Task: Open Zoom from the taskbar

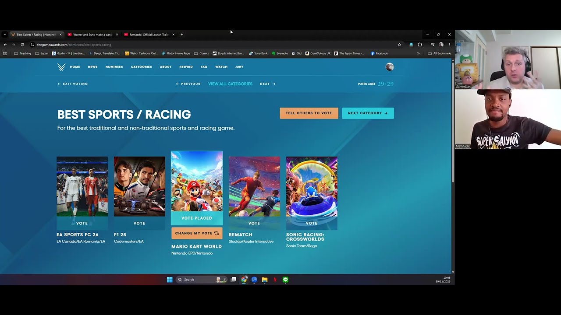Action: tap(254, 280)
